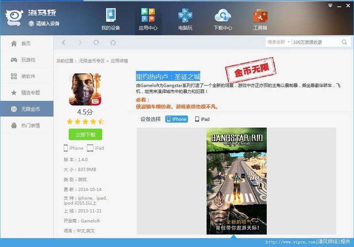Image resolution: width=354 pixels, height=247 pixels.
Task: Select 热门表情 in the sidebar
Action: [x=27, y=125]
